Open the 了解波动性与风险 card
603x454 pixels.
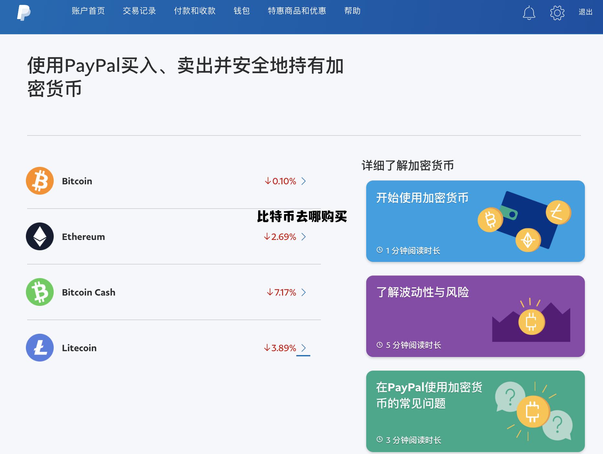click(x=475, y=316)
